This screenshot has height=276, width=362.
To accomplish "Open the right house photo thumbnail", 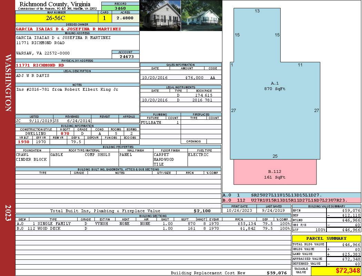I will pos(202,16).
